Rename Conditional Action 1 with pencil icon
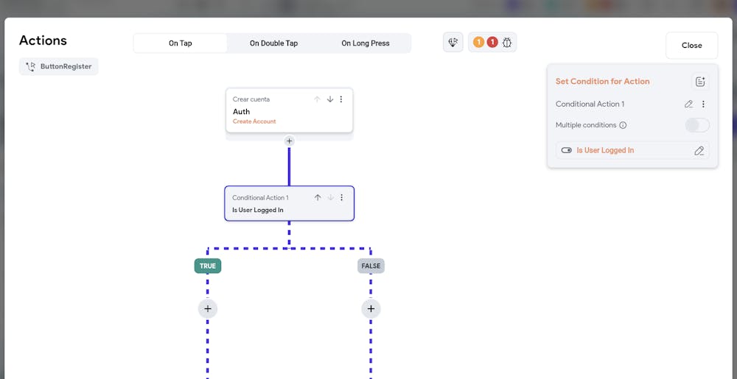737x379 pixels. (688, 104)
